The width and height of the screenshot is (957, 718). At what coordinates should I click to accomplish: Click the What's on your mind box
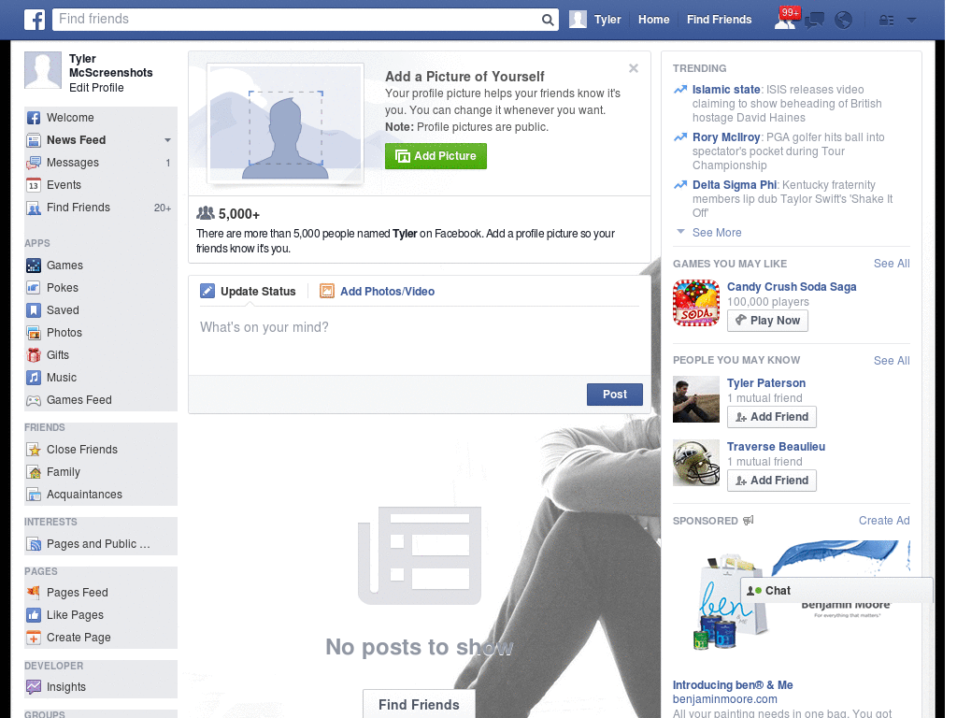(x=420, y=340)
